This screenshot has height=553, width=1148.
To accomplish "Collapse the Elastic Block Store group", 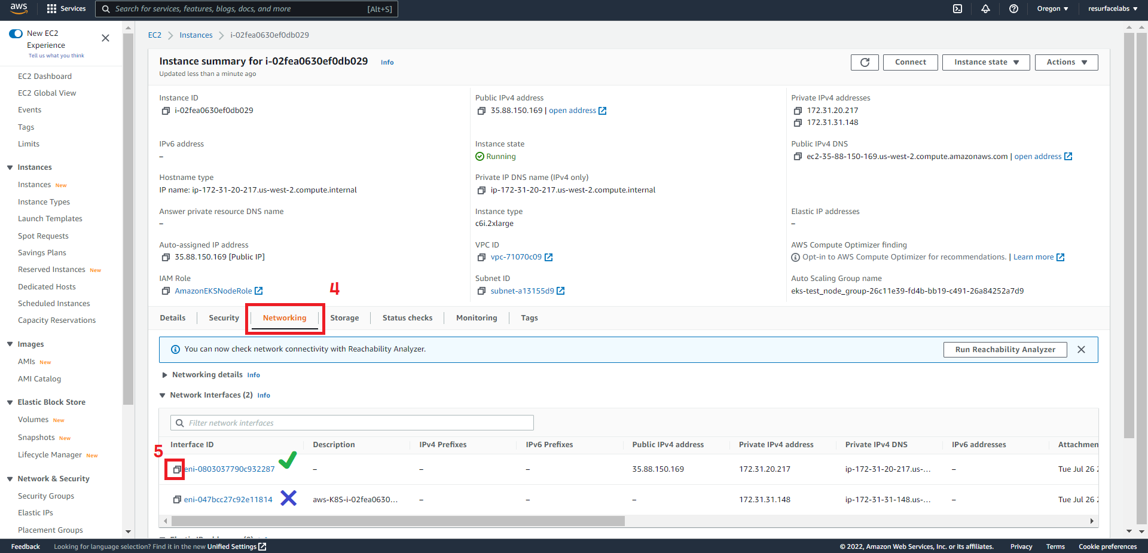I will pyautogui.click(x=10, y=402).
